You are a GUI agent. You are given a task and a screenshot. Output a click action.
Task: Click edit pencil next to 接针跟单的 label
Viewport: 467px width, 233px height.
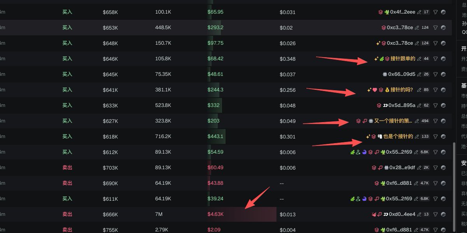click(419, 59)
